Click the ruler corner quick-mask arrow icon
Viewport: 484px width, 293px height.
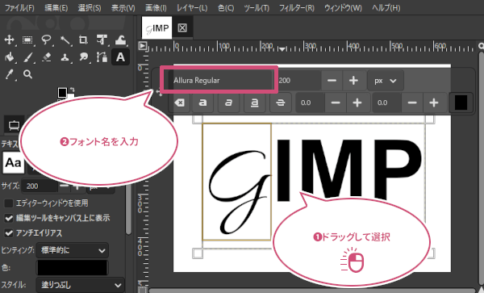(x=142, y=46)
